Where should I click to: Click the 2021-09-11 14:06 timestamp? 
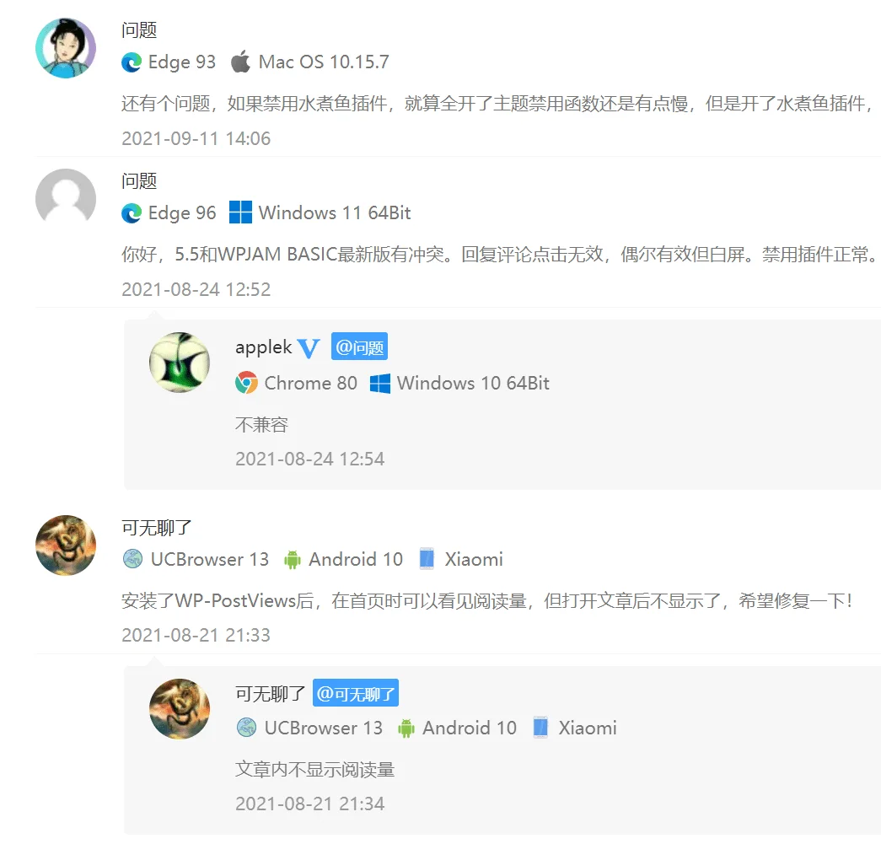click(196, 139)
